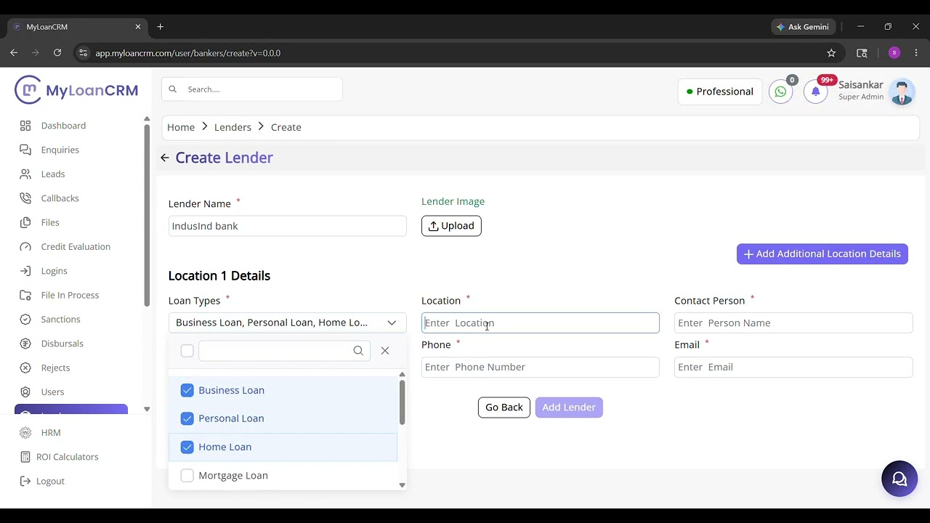
Task: Bookmark this page with the star icon
Action: [831, 53]
